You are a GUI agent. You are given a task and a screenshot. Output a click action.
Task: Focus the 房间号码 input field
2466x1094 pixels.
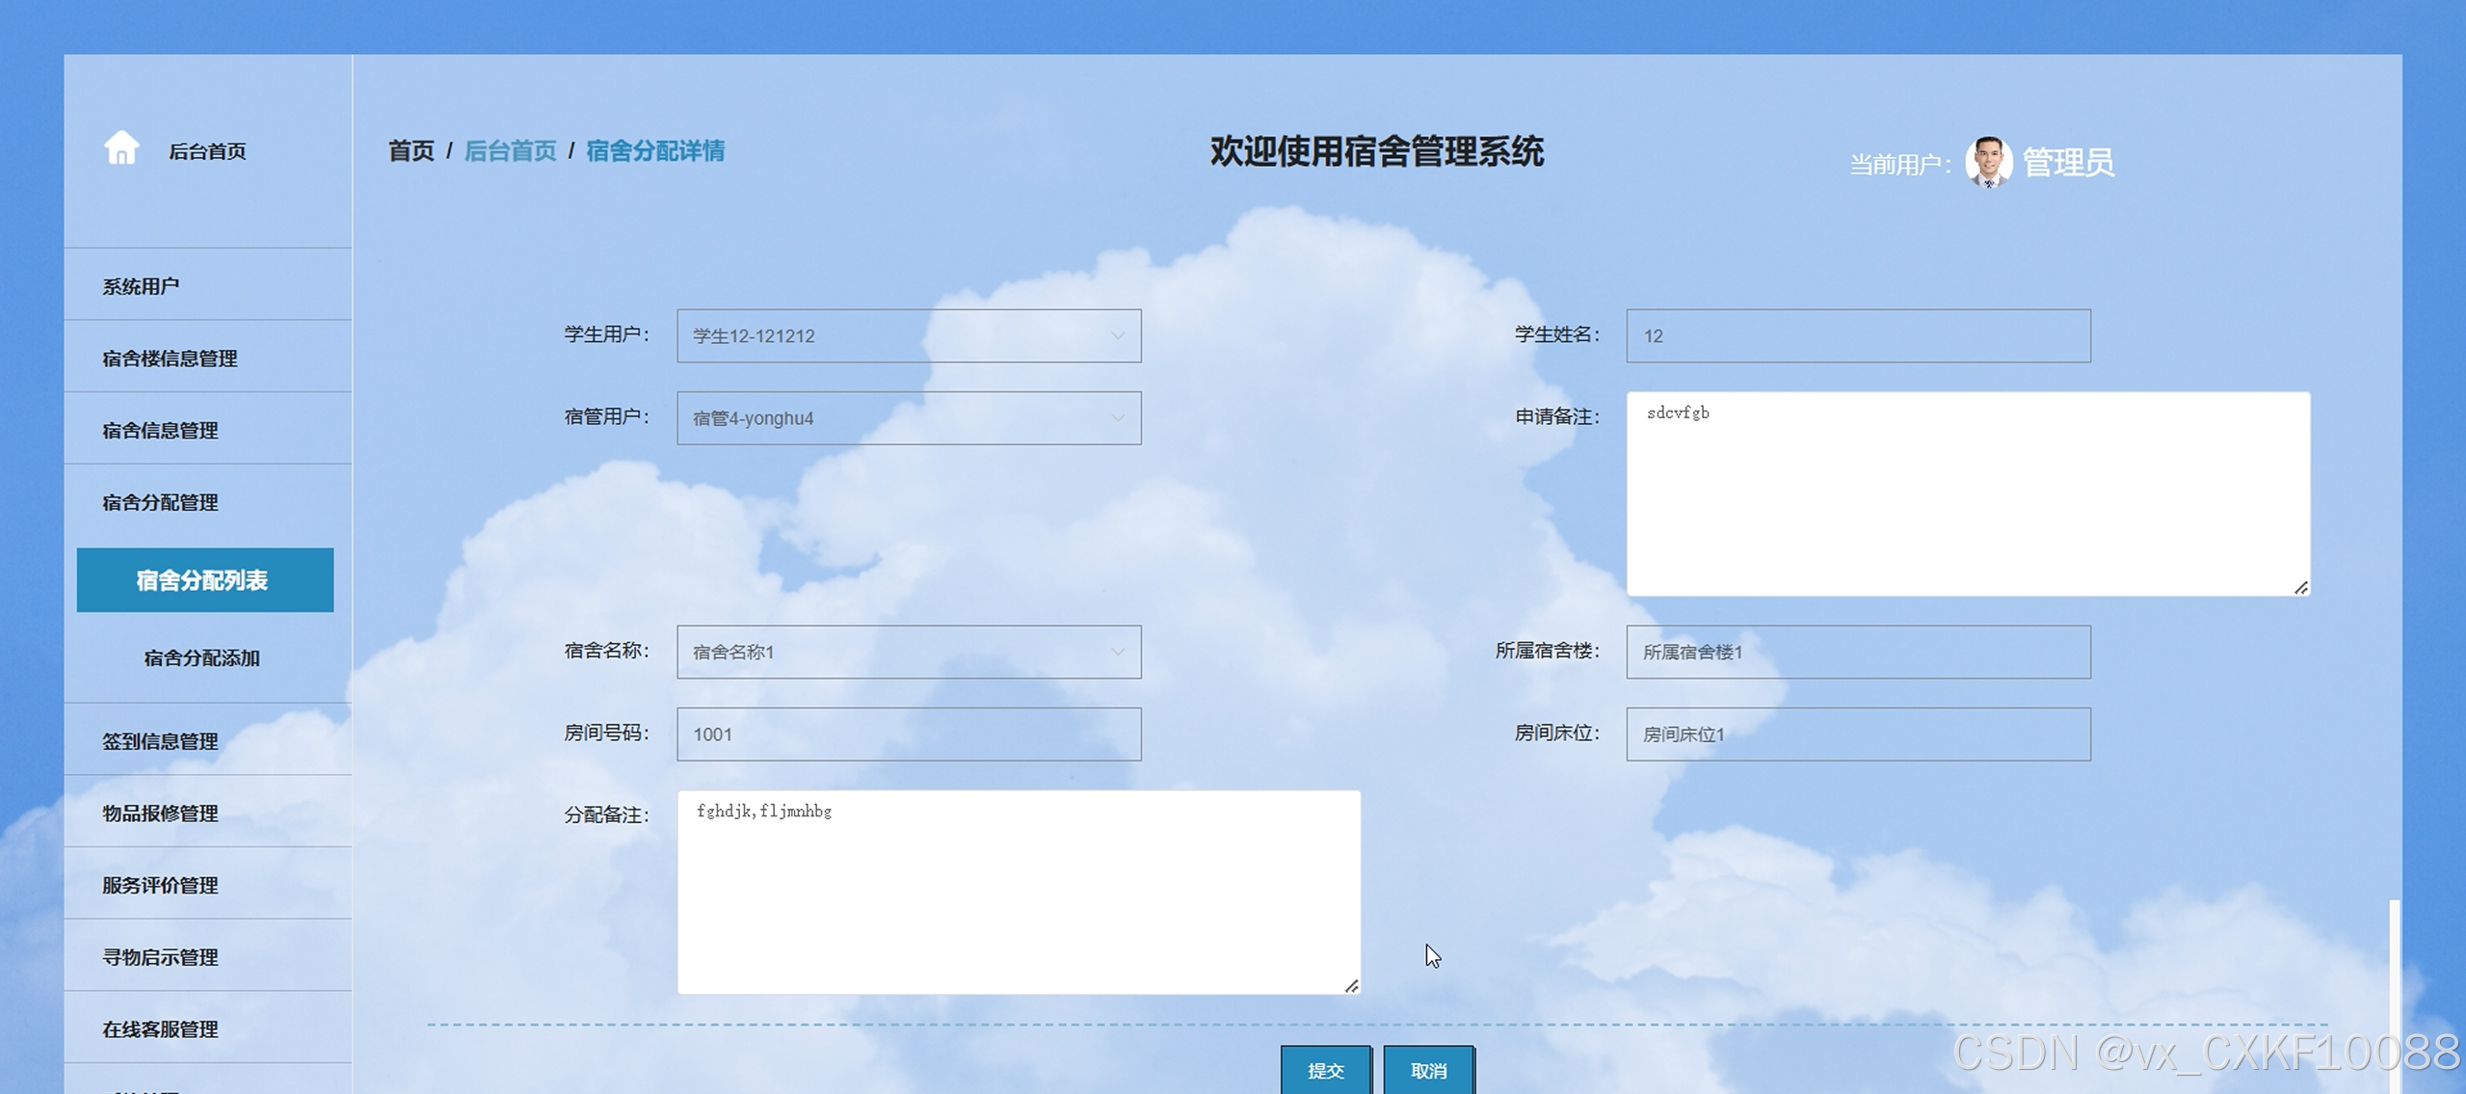908,734
